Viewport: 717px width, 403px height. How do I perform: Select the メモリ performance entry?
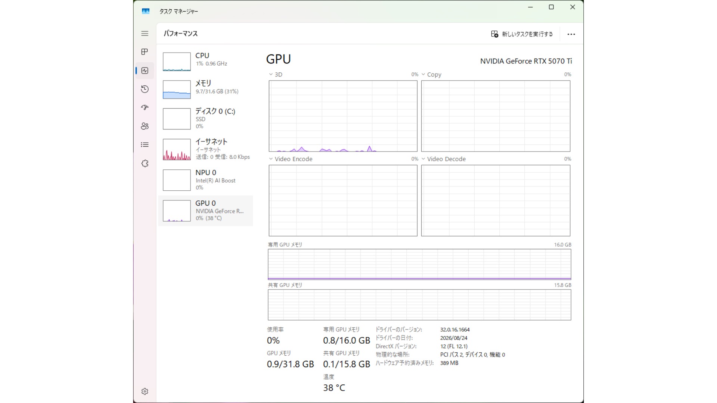(x=205, y=89)
